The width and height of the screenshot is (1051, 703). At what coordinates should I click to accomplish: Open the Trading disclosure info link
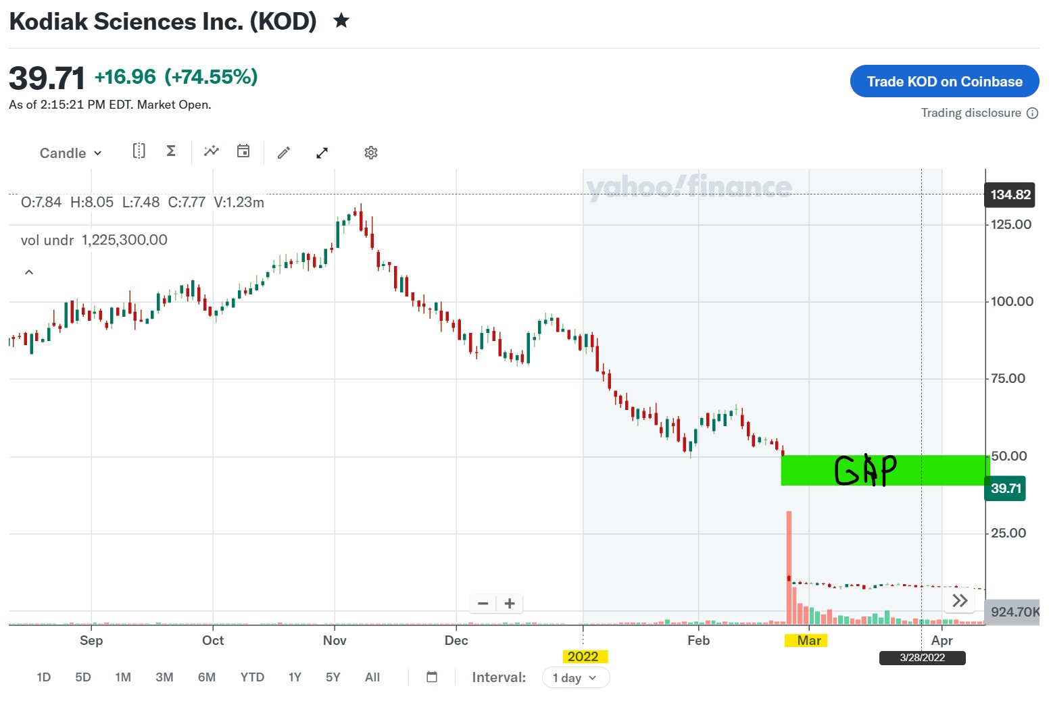coord(979,113)
